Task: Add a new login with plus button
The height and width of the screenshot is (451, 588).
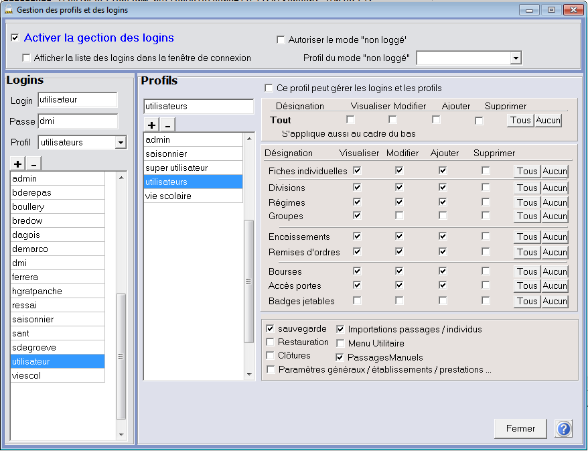Action: pos(17,164)
